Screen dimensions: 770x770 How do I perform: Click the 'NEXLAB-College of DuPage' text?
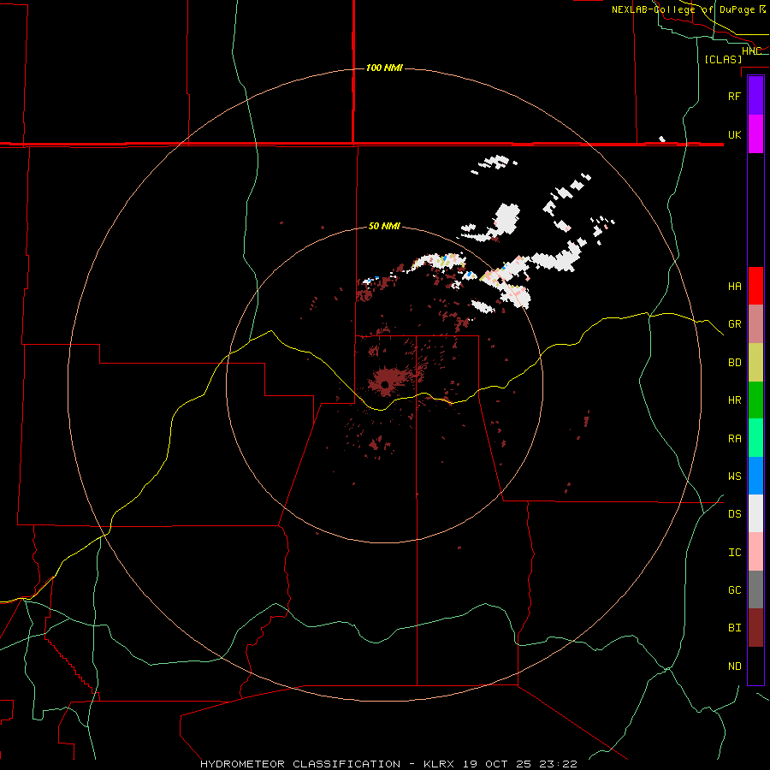click(683, 9)
